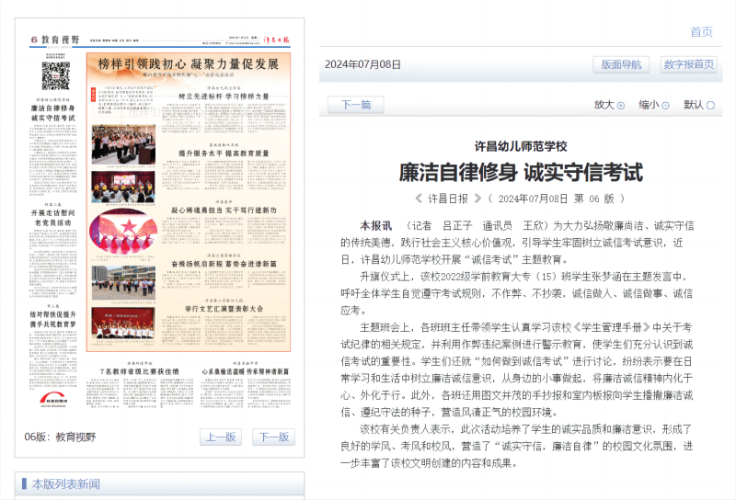Open the 榜样引领践初心 headline article on page
736x500 pixels.
[188, 64]
